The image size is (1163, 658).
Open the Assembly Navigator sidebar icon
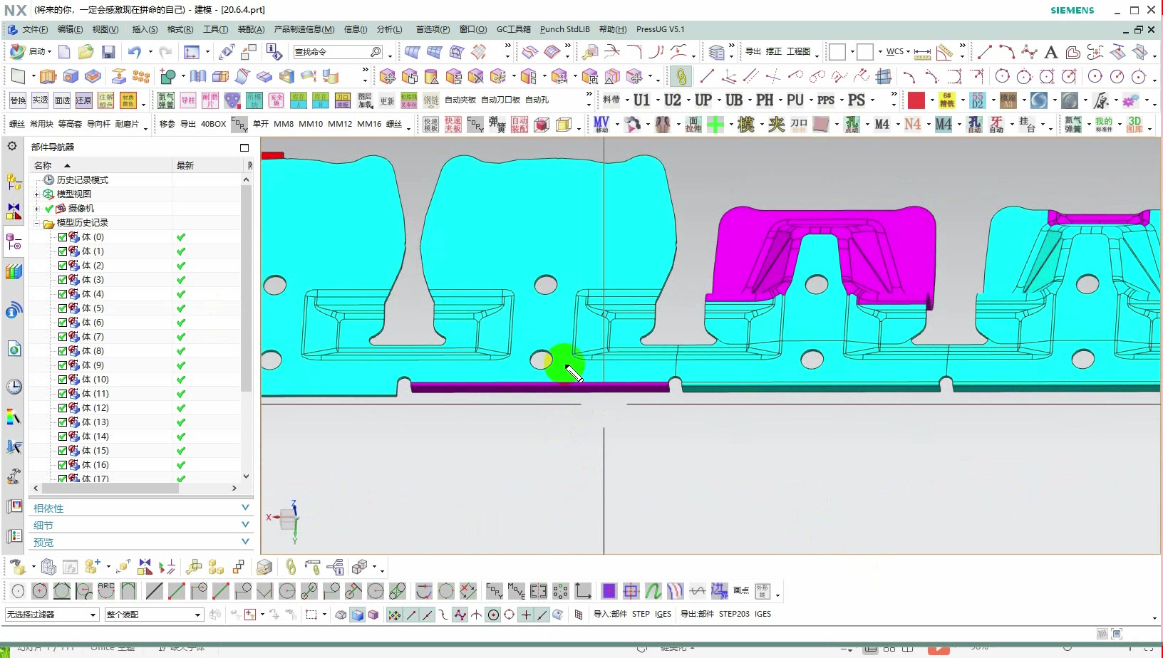tap(14, 182)
